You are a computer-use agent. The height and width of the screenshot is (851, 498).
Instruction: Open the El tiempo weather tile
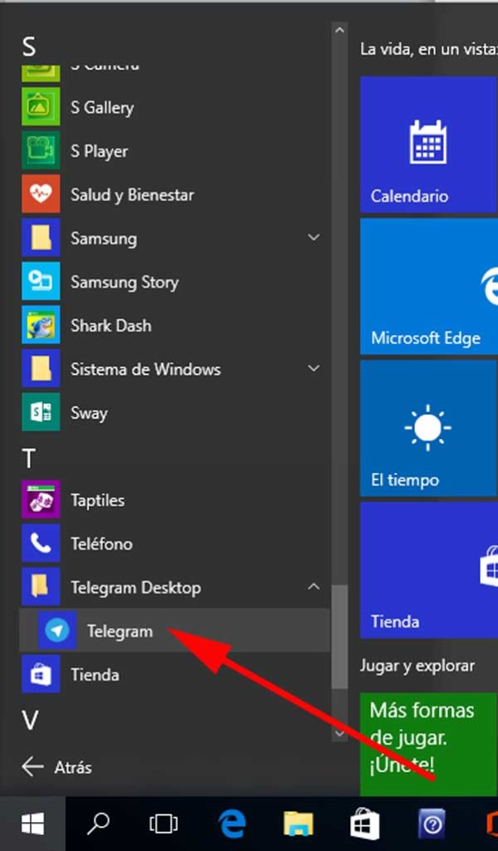pyautogui.click(x=429, y=428)
